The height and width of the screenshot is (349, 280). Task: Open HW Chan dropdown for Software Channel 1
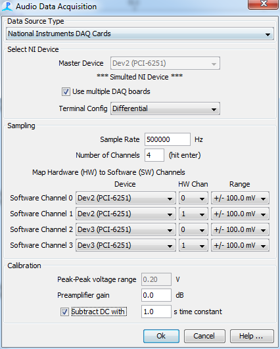click(x=193, y=214)
